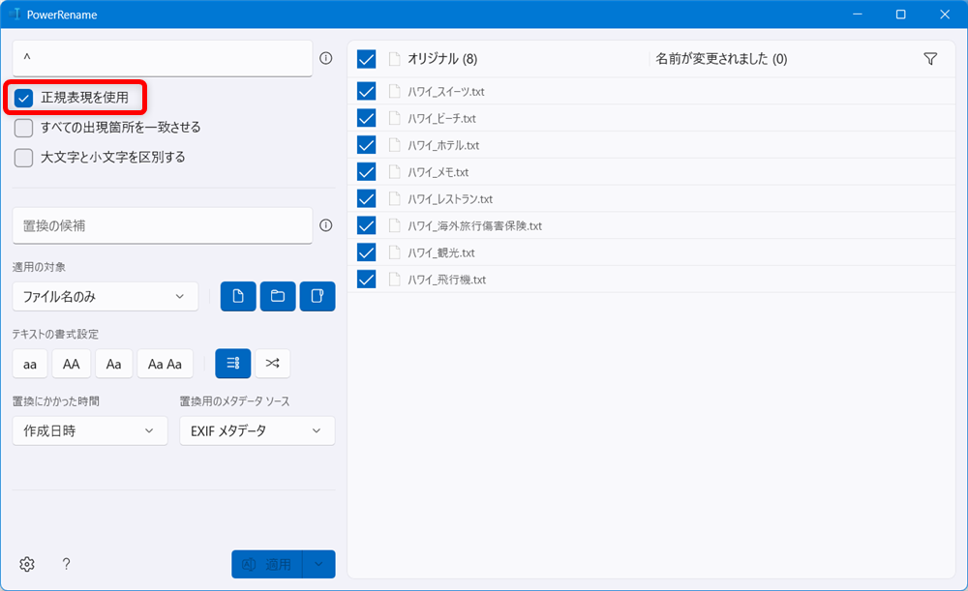Toggle the include files icon
The height and width of the screenshot is (591, 968).
(x=238, y=296)
